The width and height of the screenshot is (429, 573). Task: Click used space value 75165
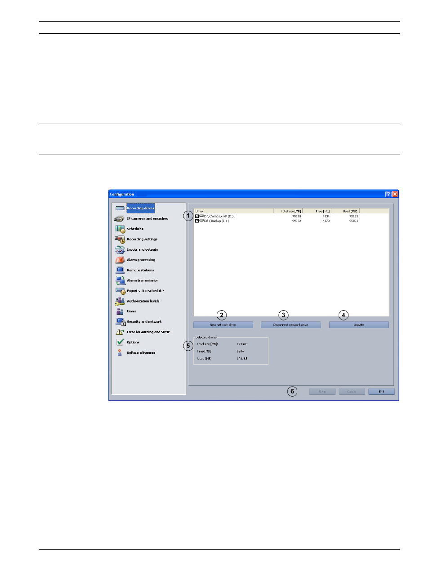354,217
